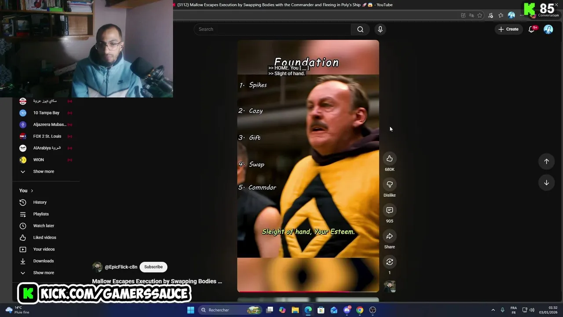Image resolution: width=563 pixels, height=317 pixels.
Task: Click Create in YouTube header
Action: click(x=508, y=29)
